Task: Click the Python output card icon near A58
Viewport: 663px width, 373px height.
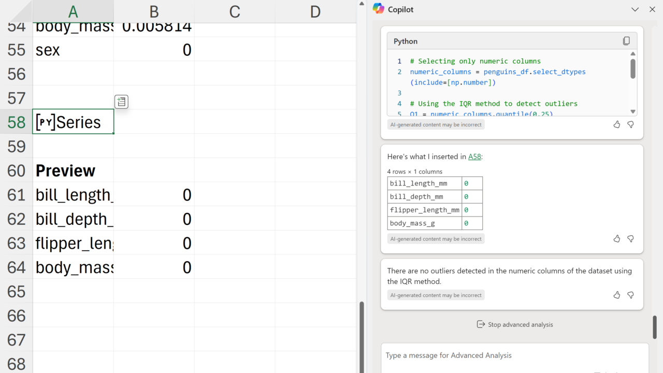Action: (x=121, y=102)
